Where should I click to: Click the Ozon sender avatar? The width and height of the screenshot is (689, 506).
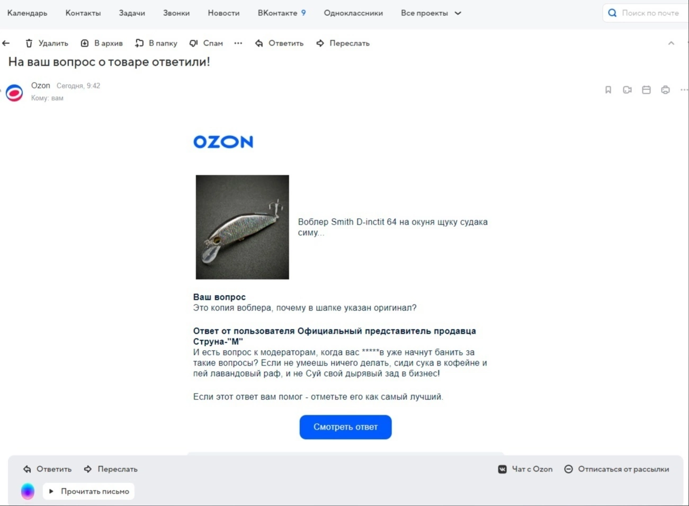tap(14, 93)
